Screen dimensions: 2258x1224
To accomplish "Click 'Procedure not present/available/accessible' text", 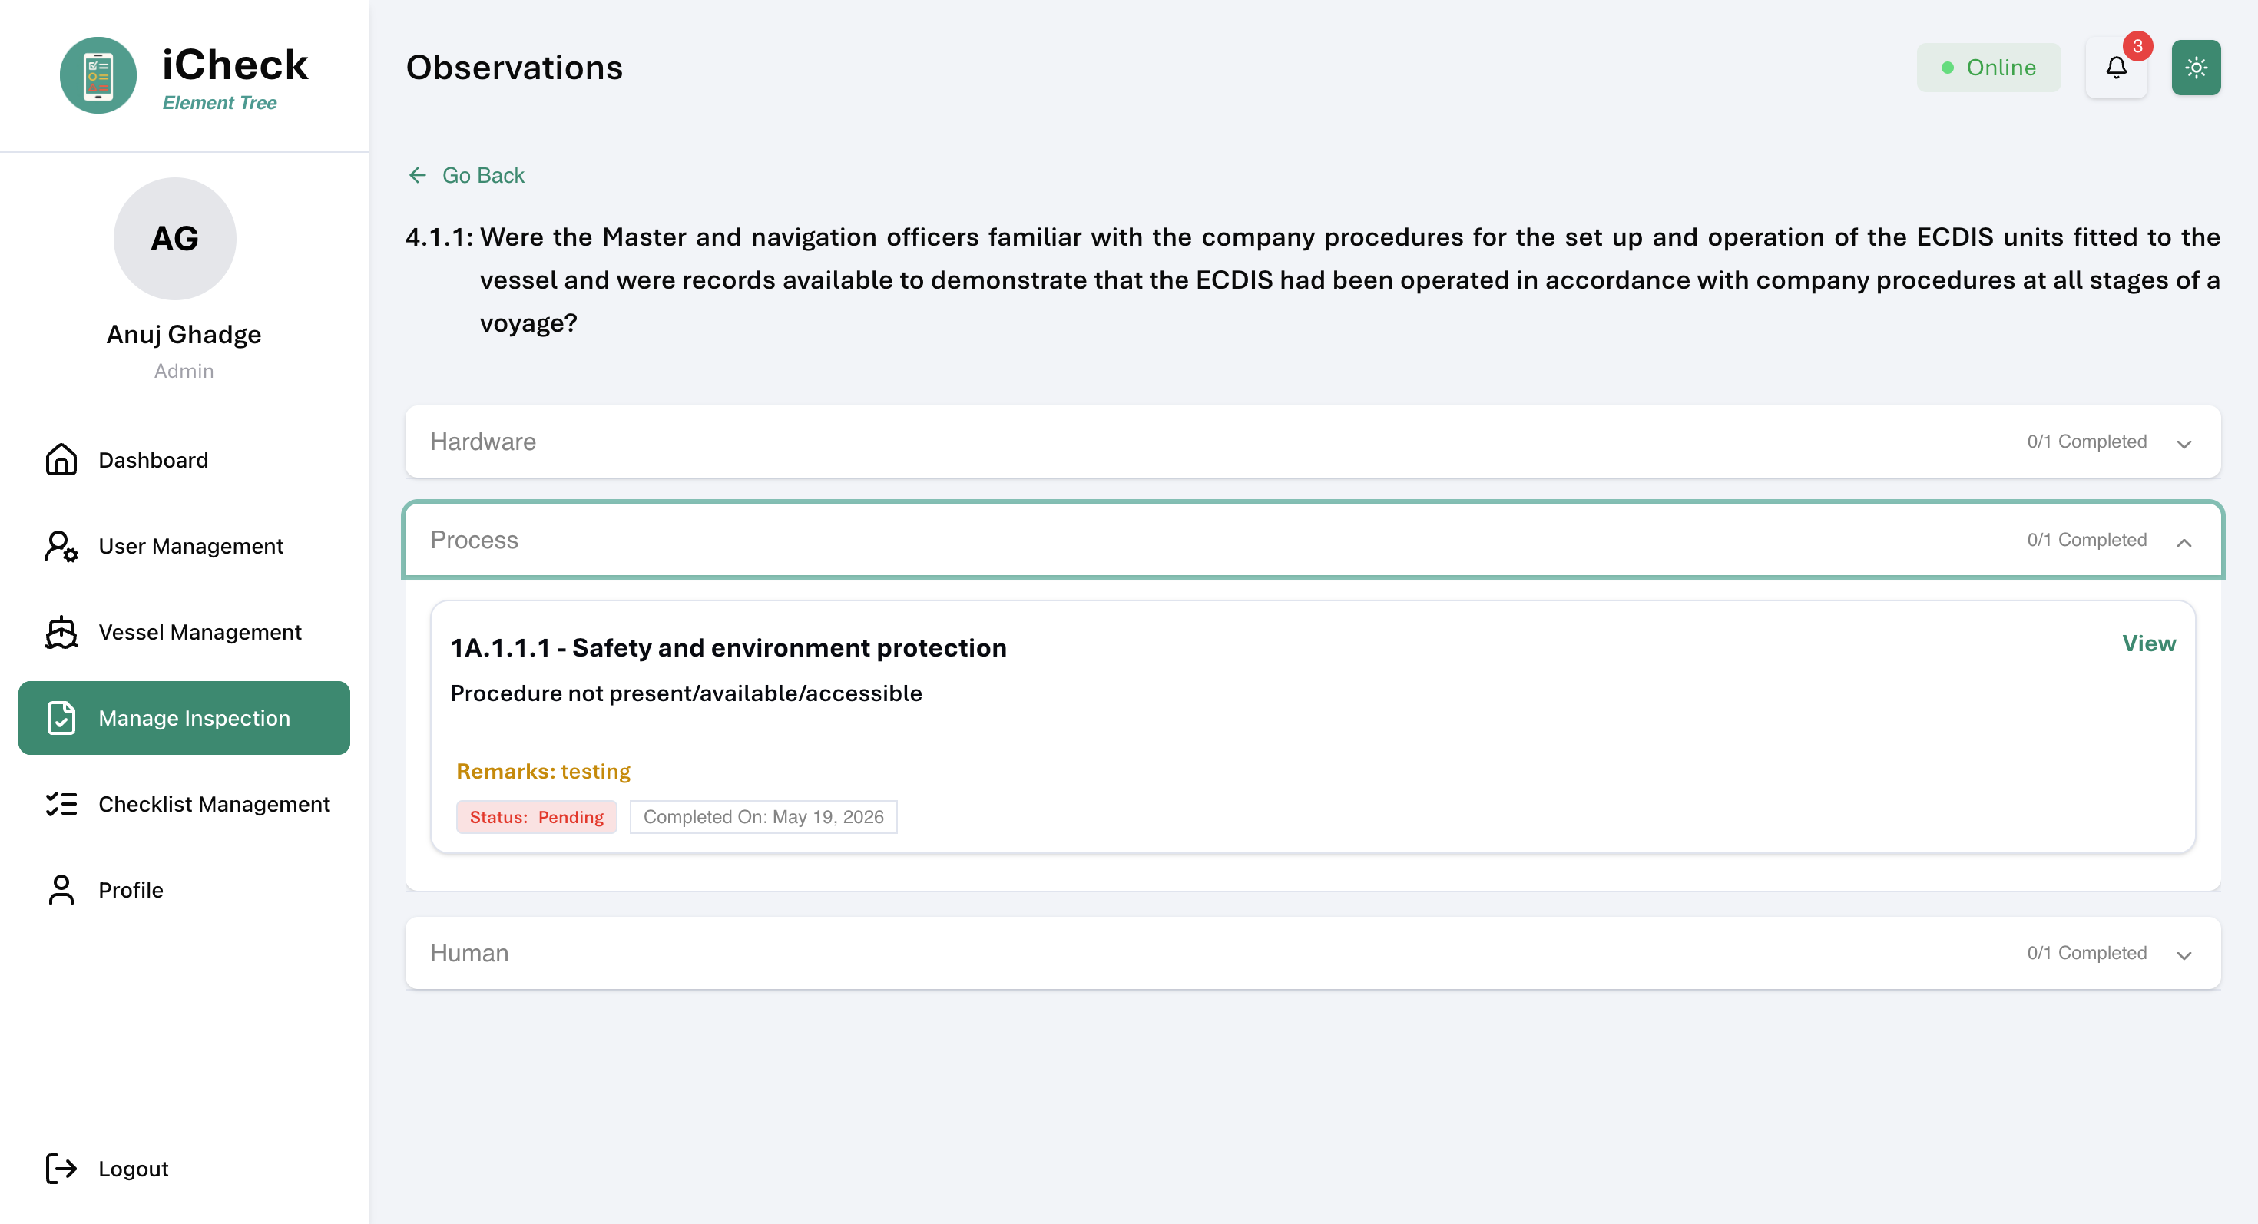I will (x=687, y=693).
